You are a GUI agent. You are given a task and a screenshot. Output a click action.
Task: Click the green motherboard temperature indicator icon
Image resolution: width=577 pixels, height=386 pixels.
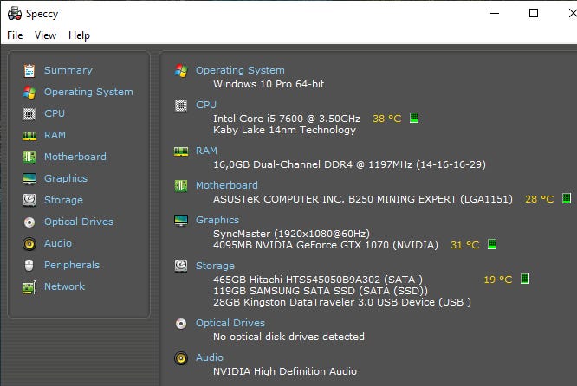click(567, 198)
